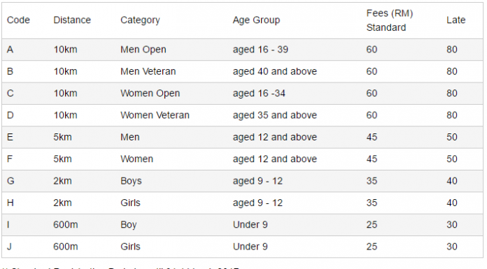Select age group 'aged 40 and above'

[275, 72]
